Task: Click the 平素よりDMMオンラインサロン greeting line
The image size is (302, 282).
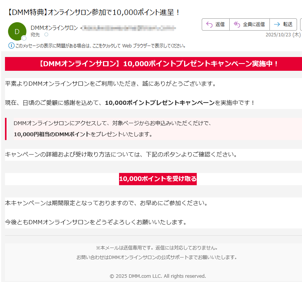Action: 111,84
